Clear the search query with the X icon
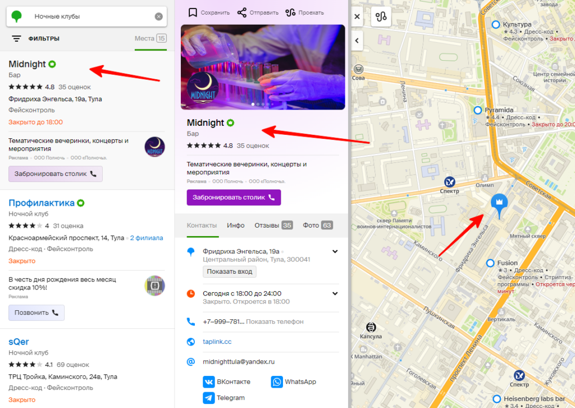The height and width of the screenshot is (408, 575). tap(158, 16)
